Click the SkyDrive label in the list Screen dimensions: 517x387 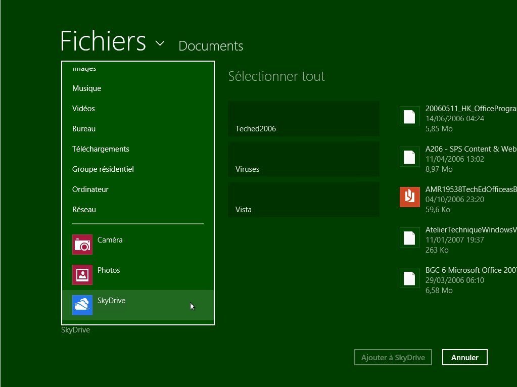(x=111, y=301)
